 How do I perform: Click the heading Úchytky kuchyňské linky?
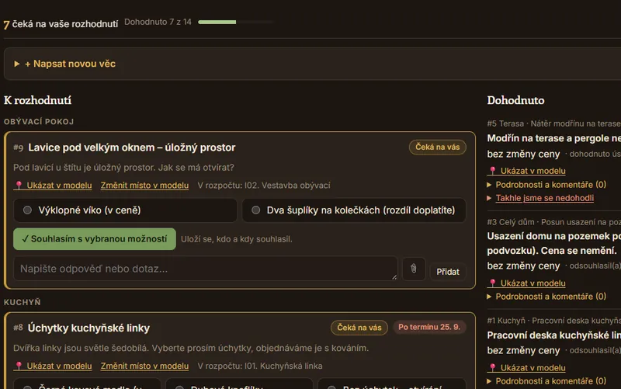pyautogui.click(x=88, y=328)
